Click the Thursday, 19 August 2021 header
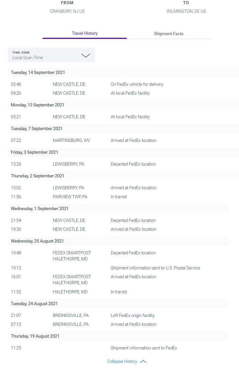The height and width of the screenshot is (371, 239). click(x=35, y=336)
